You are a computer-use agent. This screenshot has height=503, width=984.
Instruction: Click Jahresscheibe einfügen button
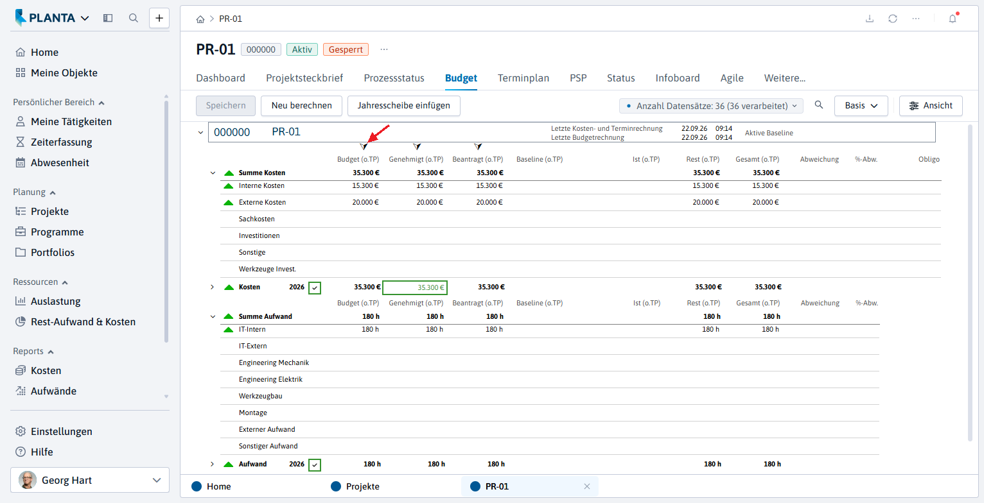(404, 106)
